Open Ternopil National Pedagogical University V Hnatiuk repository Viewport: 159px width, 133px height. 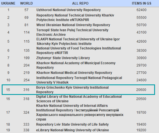tap(79, 80)
